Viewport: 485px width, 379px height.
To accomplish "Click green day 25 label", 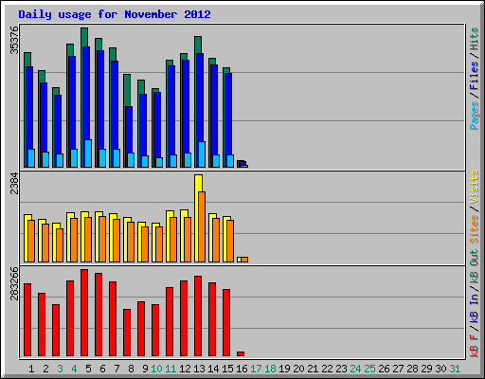I will click(x=369, y=369).
